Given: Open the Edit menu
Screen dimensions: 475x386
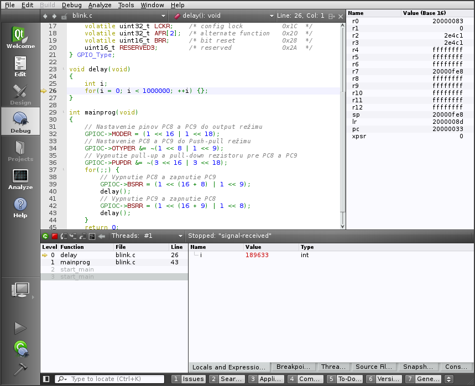Looking at the screenshot, I should click(x=27, y=5).
